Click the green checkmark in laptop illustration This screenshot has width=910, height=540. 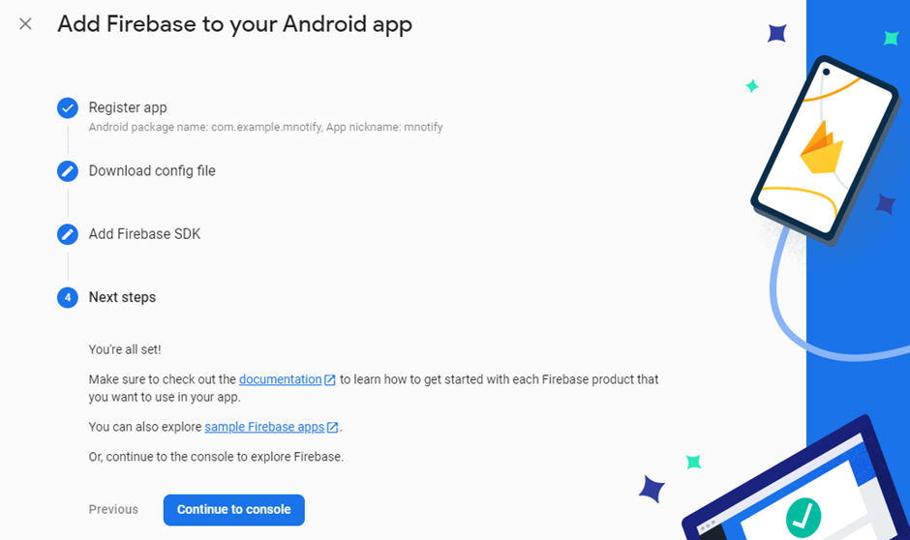click(804, 517)
